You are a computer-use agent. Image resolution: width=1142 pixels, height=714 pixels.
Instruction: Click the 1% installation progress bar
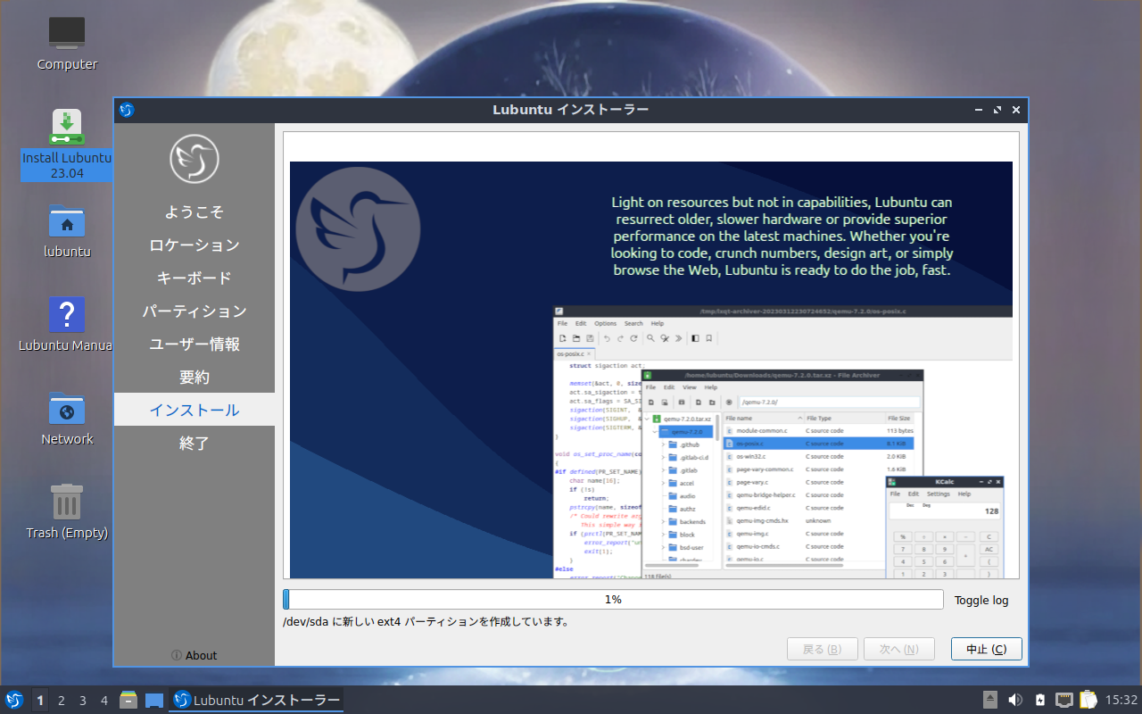(613, 600)
